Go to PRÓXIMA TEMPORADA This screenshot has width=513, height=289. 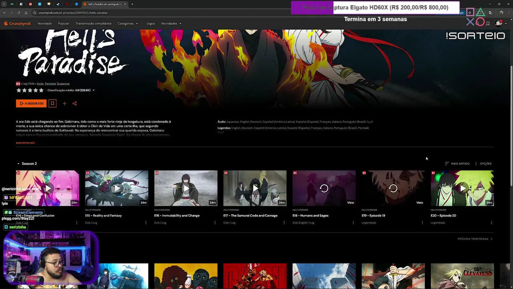[x=475, y=239]
